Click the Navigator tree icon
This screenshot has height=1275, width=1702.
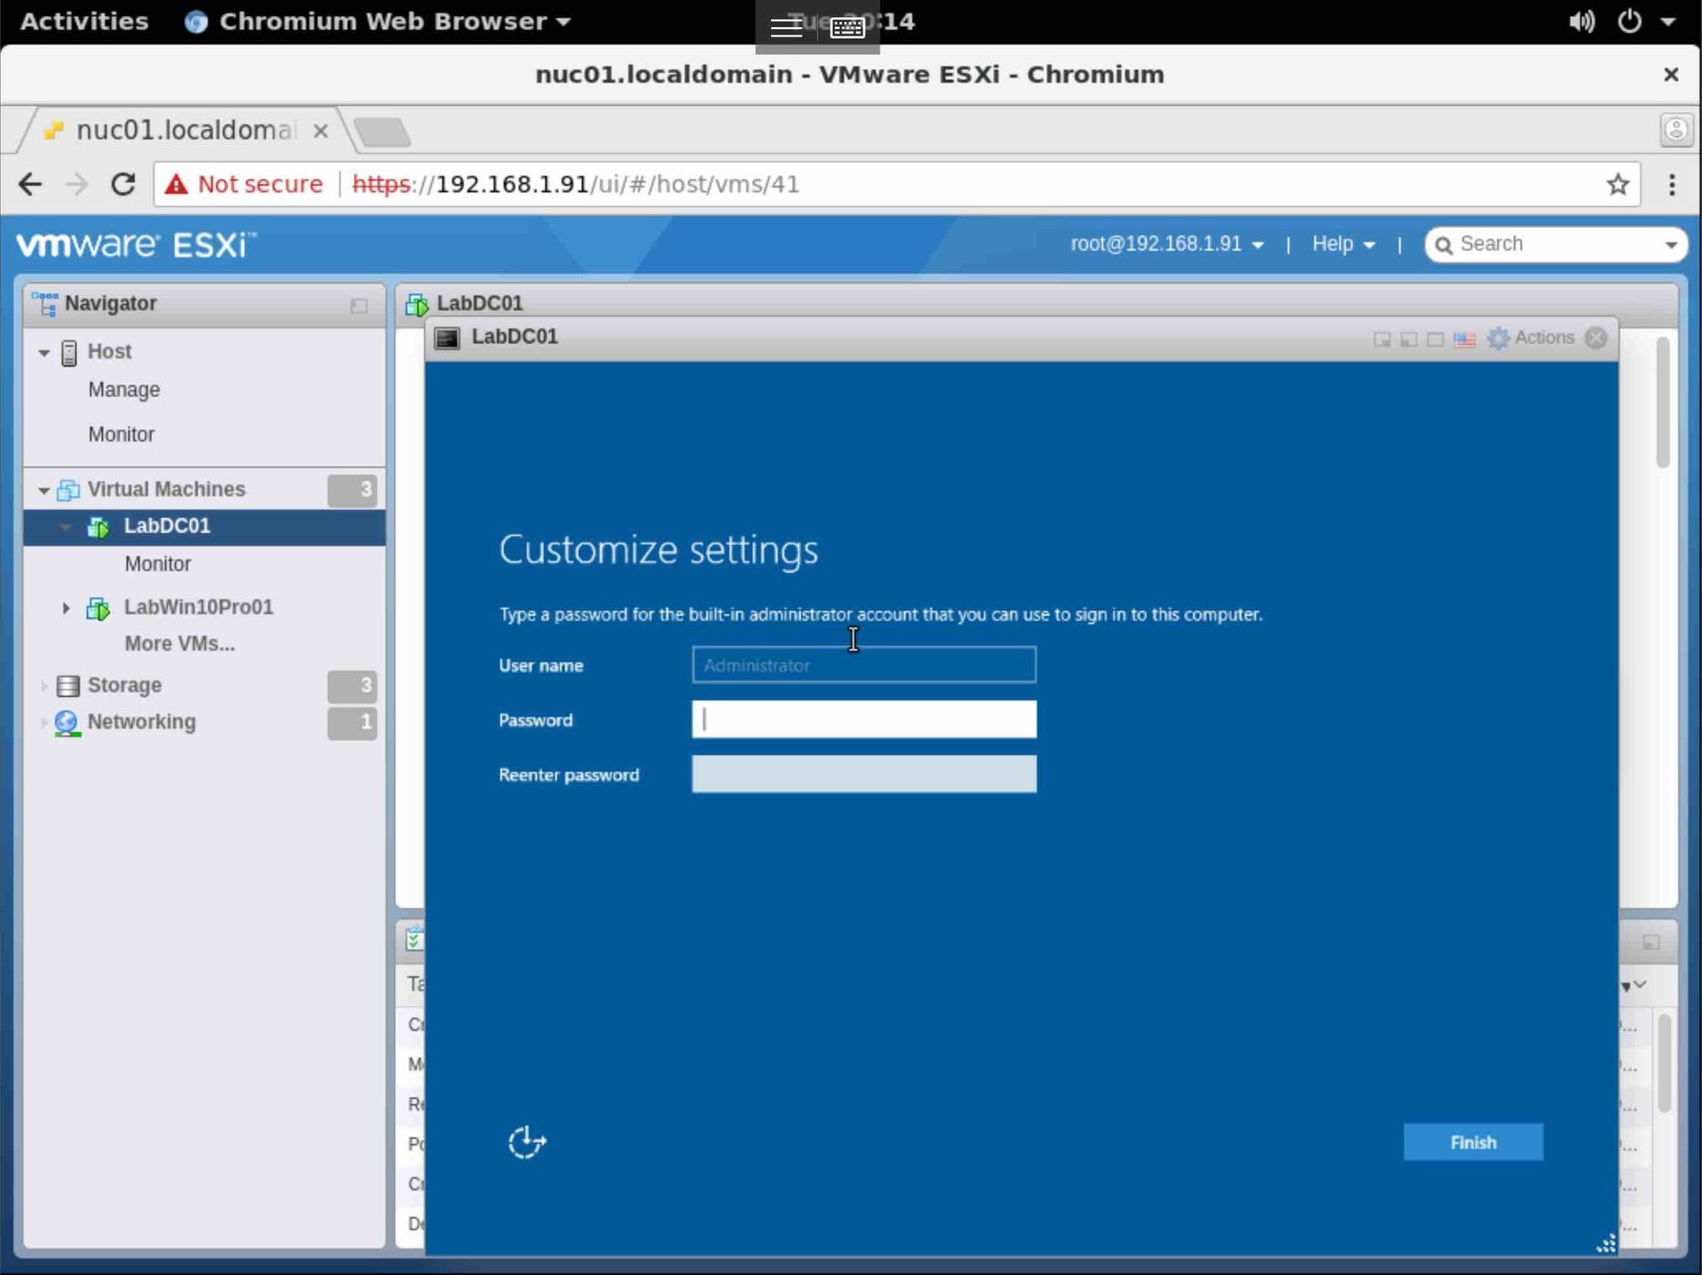click(44, 304)
